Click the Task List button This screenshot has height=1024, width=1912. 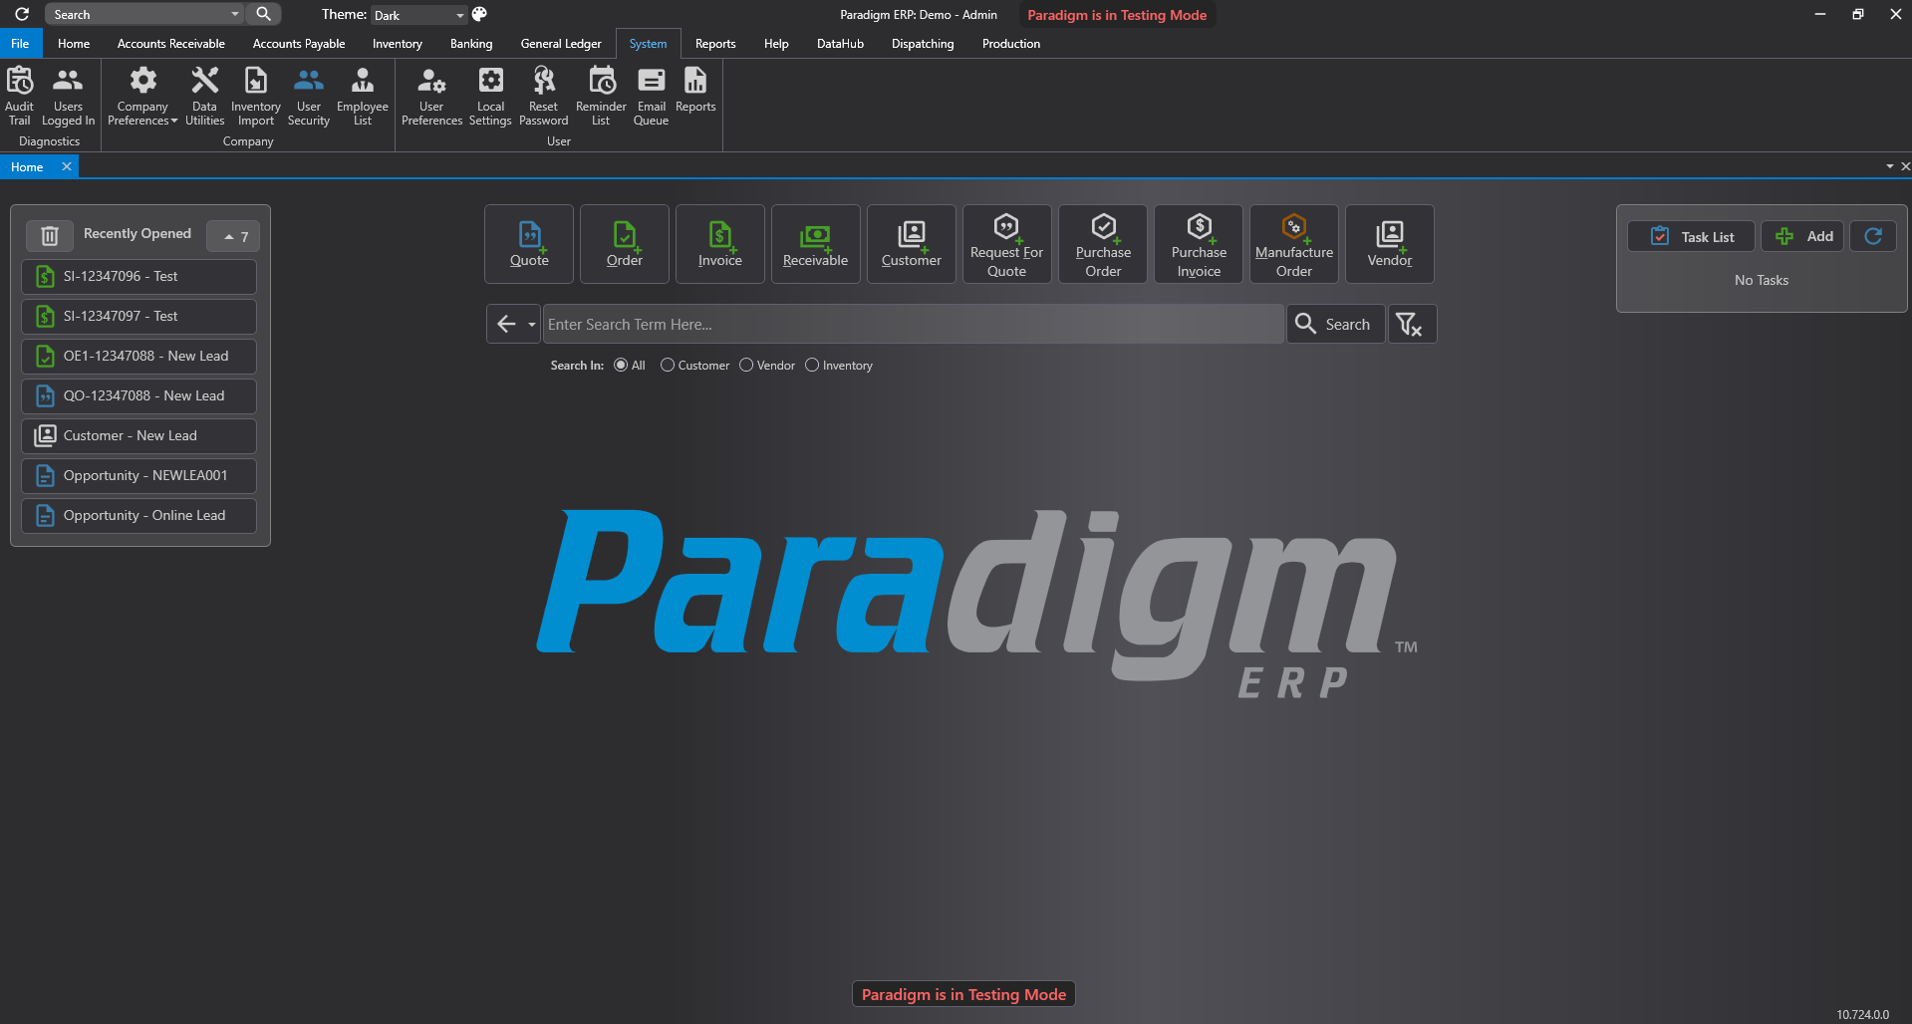(x=1691, y=236)
